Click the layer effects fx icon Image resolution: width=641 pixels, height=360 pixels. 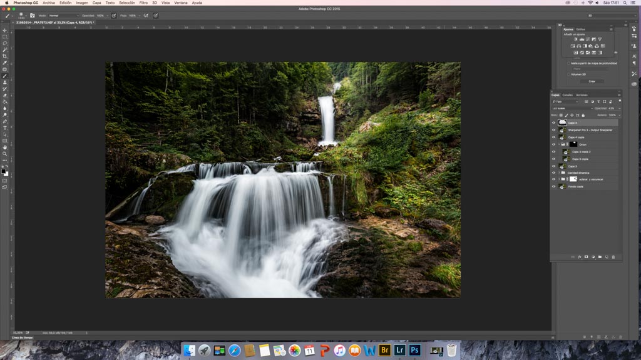click(x=580, y=257)
